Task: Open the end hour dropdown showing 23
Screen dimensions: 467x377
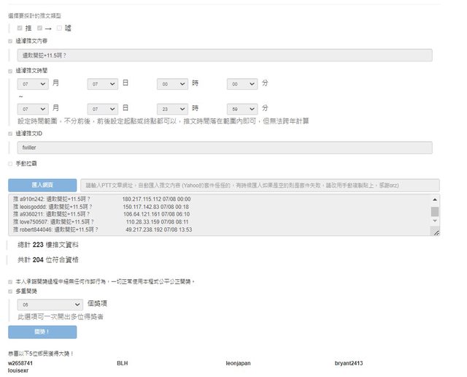Action: tap(173, 108)
